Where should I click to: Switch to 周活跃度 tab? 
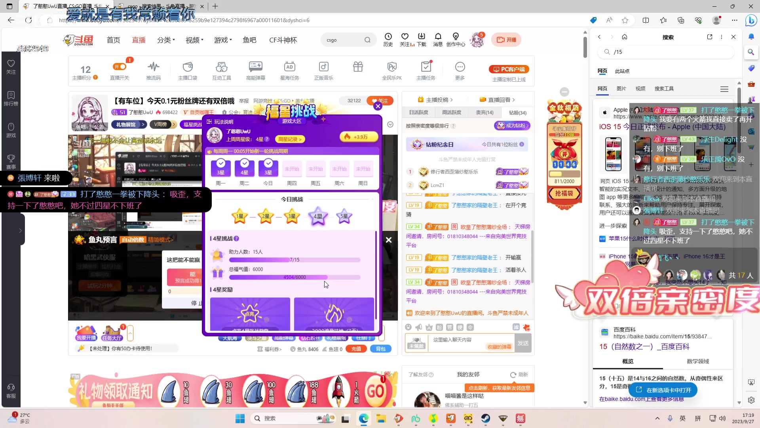pyautogui.click(x=451, y=113)
